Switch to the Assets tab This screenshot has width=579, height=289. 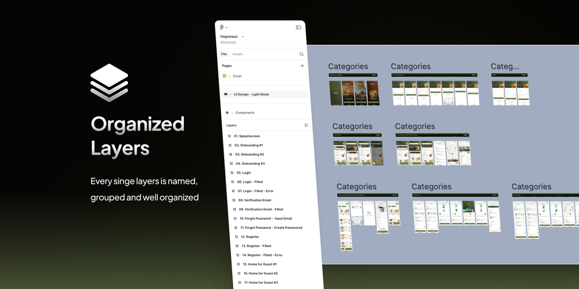237,54
